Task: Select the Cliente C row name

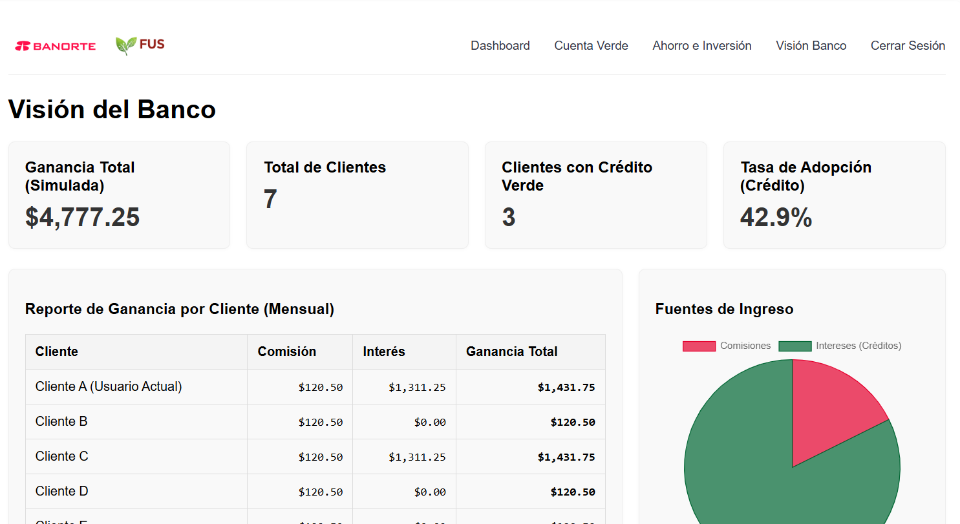Action: [61, 456]
